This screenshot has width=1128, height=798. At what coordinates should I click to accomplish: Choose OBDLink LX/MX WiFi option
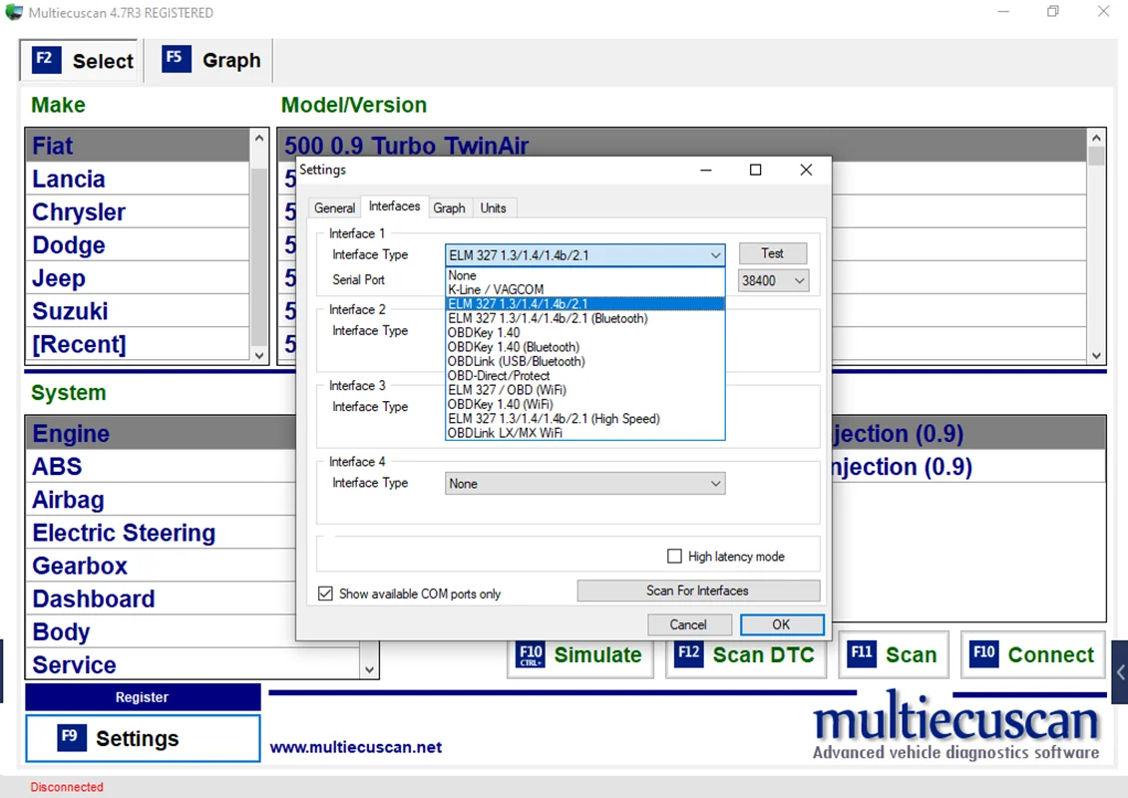tap(584, 433)
